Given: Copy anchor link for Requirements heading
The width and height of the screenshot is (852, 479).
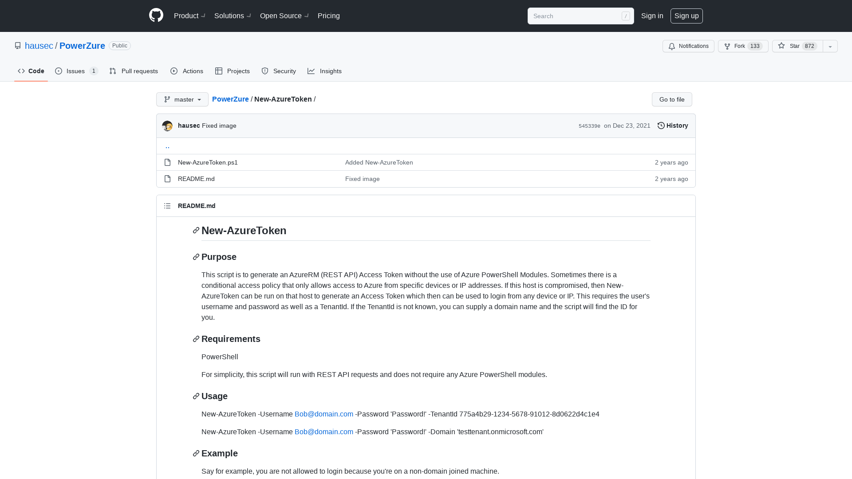Looking at the screenshot, I should tap(196, 339).
